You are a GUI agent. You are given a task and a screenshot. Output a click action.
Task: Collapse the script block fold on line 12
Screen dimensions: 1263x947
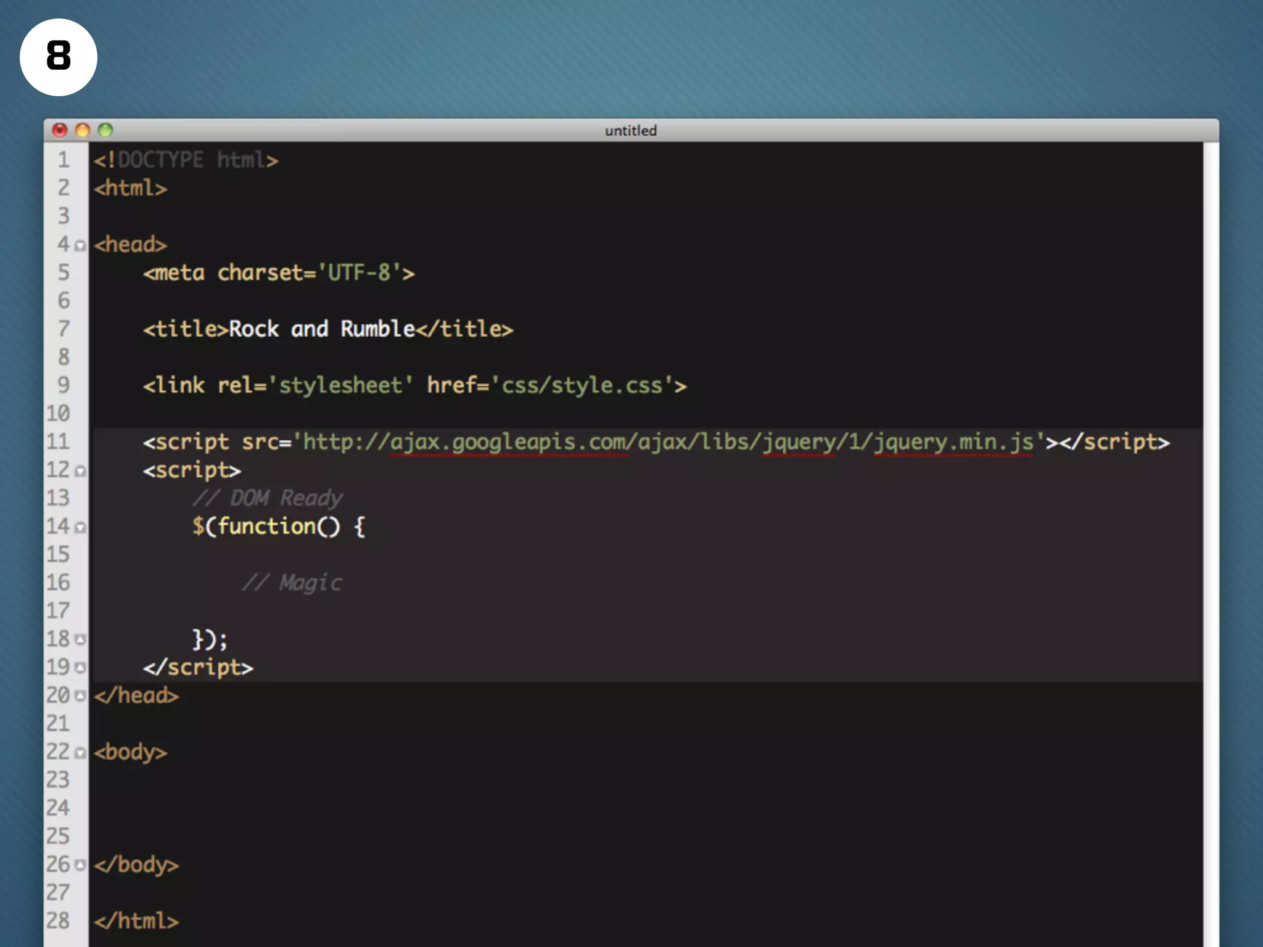point(80,472)
